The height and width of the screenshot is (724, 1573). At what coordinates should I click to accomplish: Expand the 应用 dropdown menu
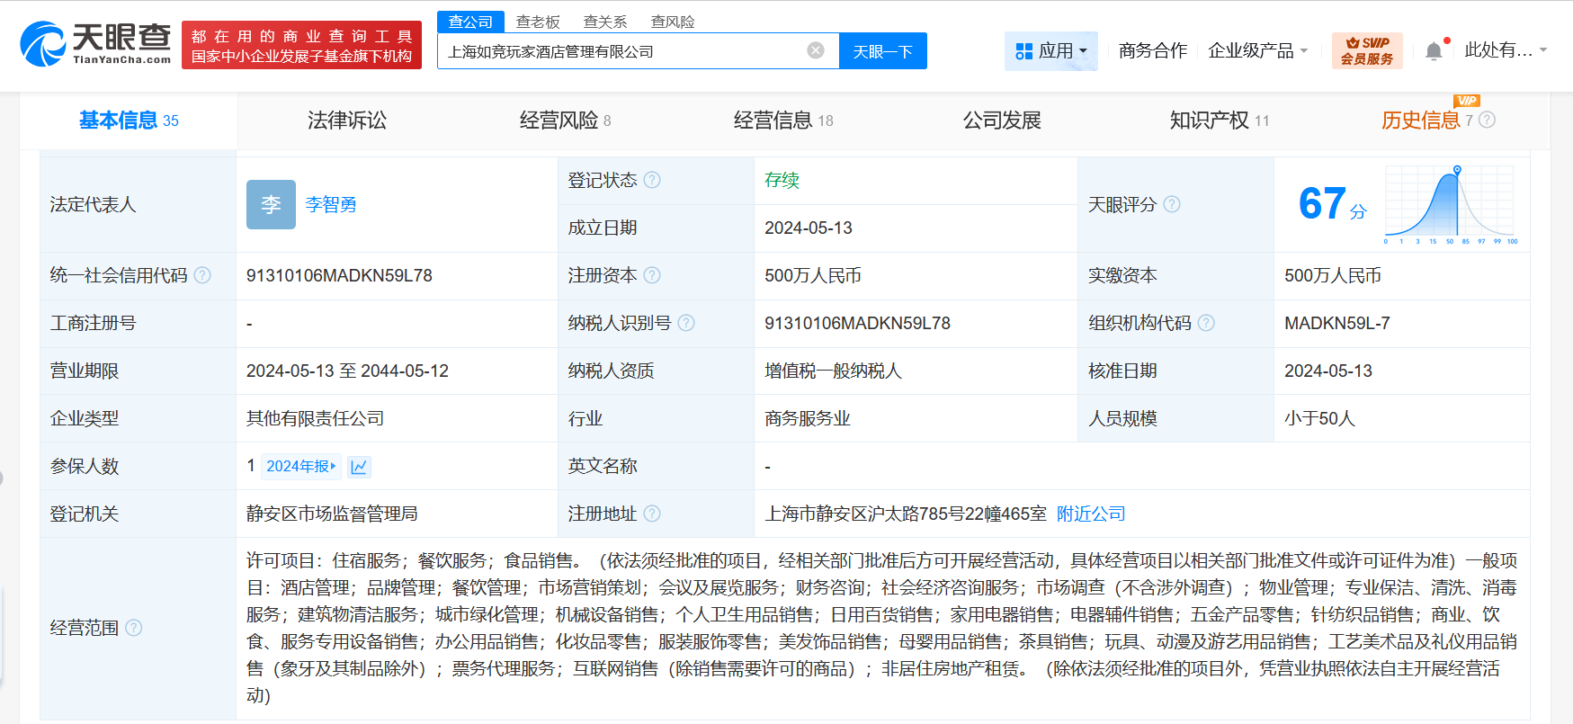click(1050, 51)
